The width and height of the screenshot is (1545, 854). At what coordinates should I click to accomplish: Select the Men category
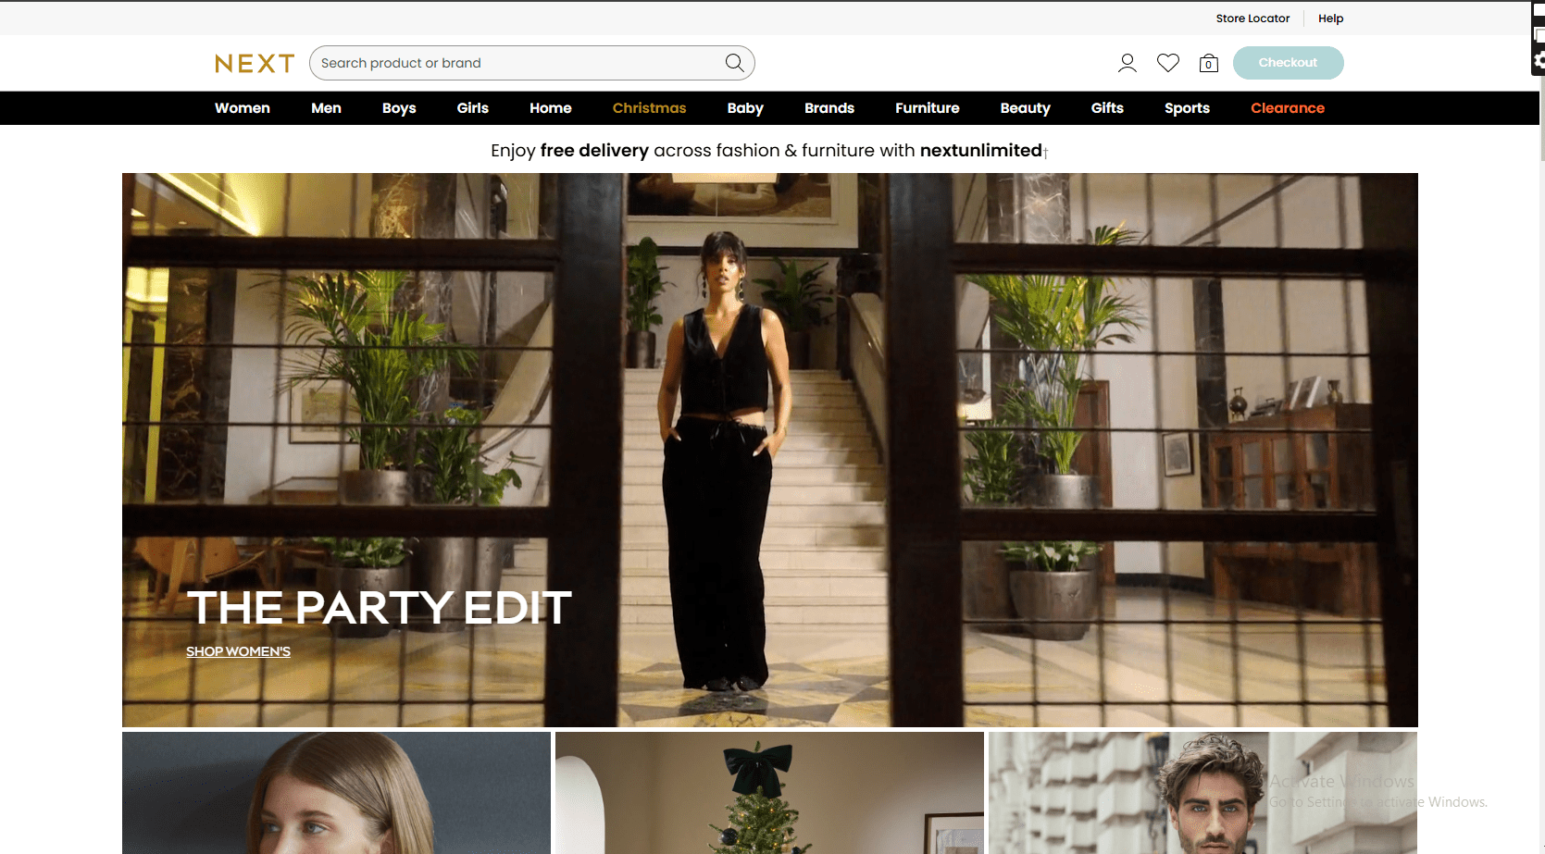pyautogui.click(x=326, y=108)
